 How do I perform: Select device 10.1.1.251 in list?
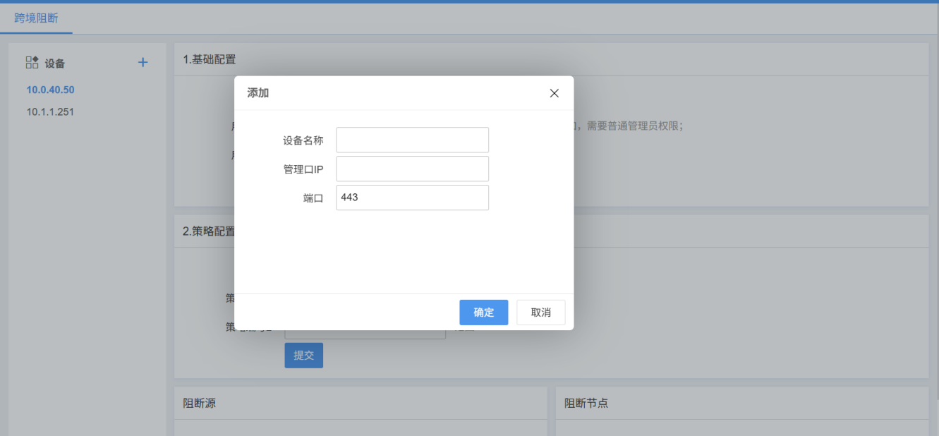(50, 111)
